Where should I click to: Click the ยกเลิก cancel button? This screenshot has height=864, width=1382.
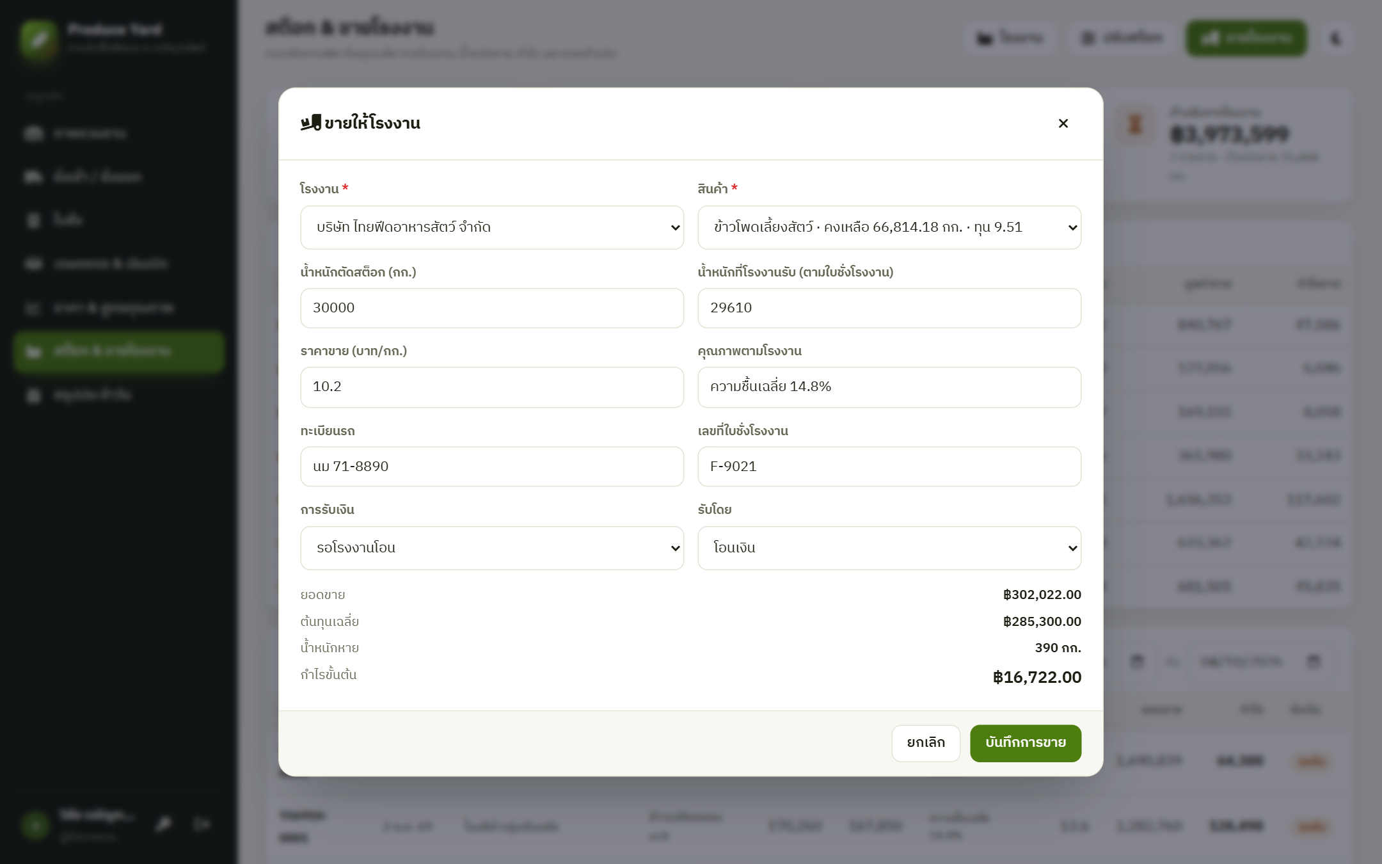click(926, 743)
